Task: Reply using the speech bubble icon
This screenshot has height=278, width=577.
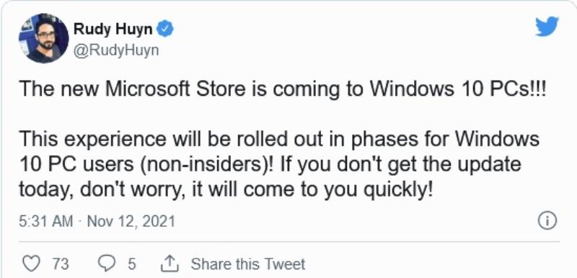Action: (x=107, y=264)
